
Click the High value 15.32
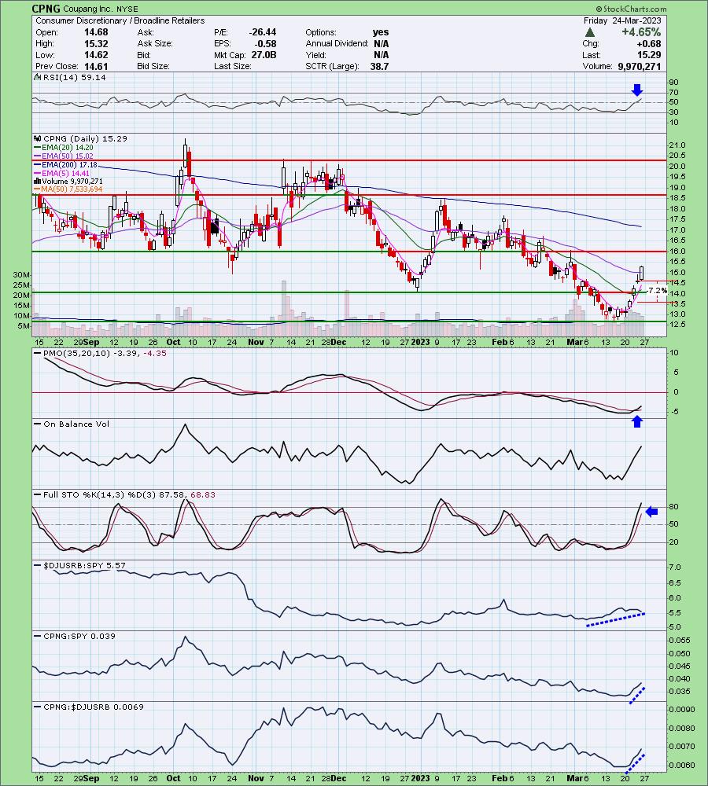96,43
